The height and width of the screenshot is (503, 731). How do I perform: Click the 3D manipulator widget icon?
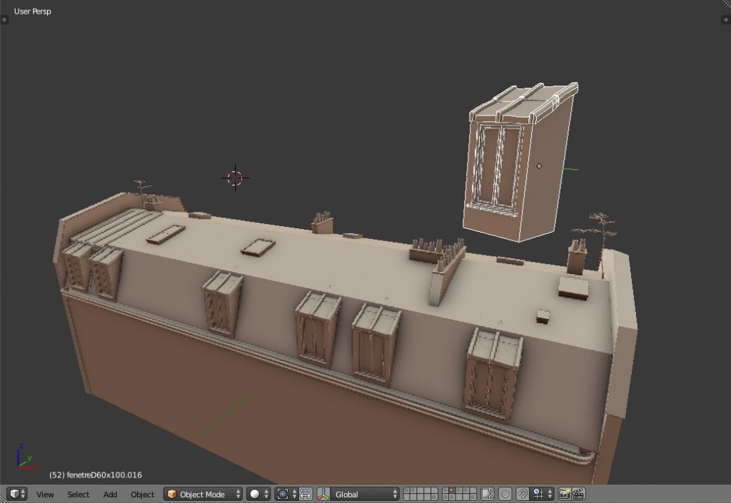(x=323, y=494)
